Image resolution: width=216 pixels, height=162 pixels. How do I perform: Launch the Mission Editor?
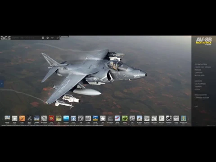coord(201,95)
